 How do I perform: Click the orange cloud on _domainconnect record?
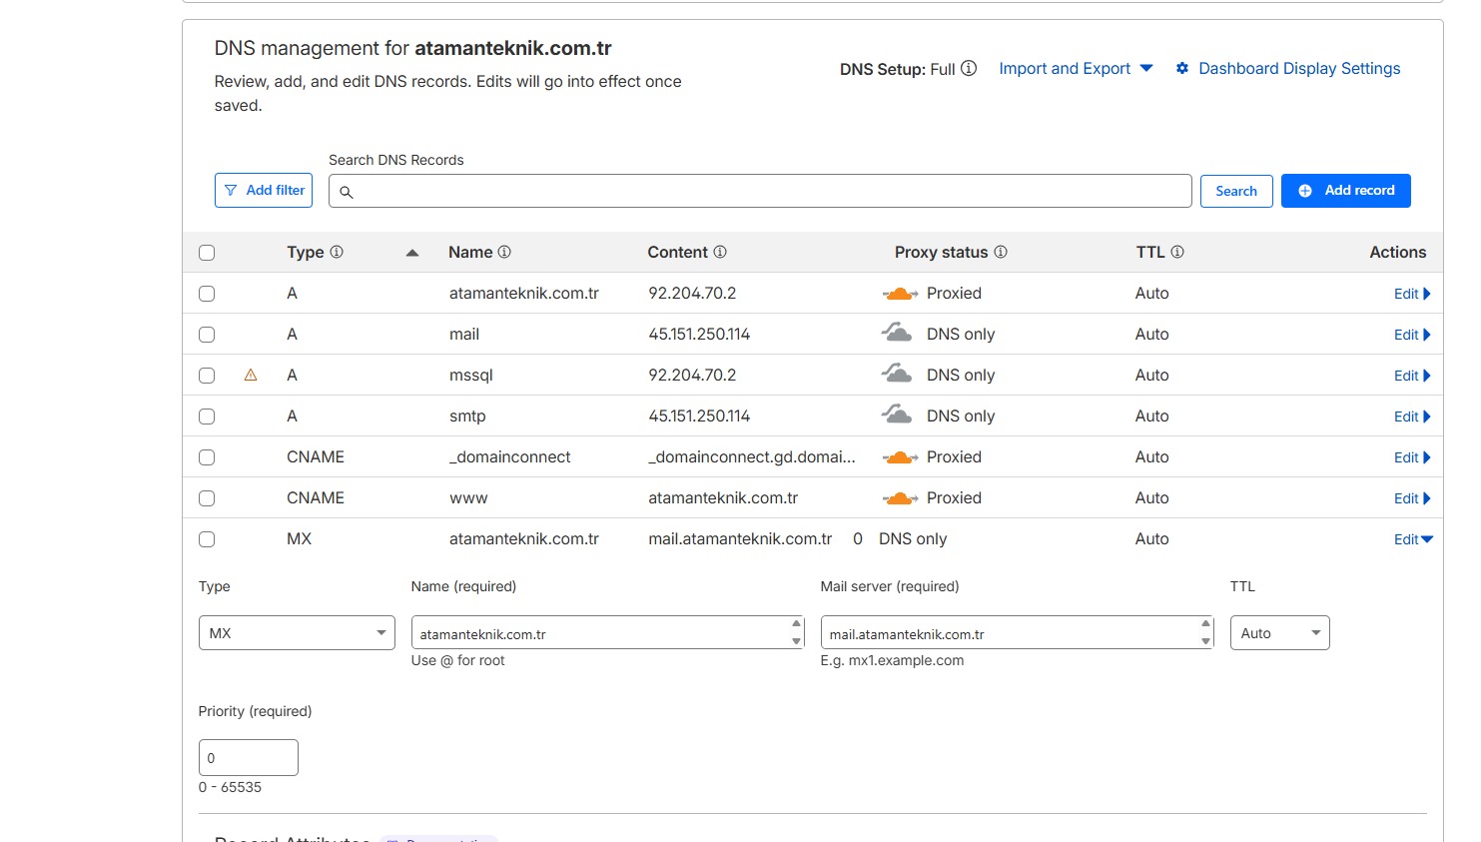coord(900,457)
